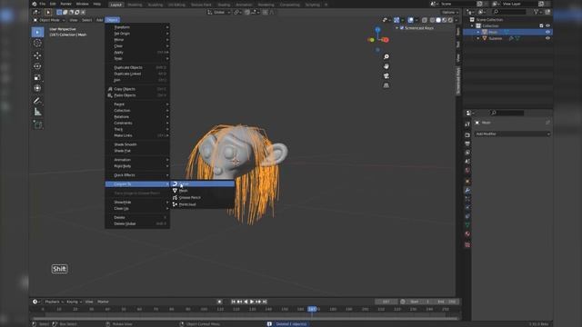Select the Transform tool
The width and height of the screenshot is (582, 327).
(x=37, y=88)
